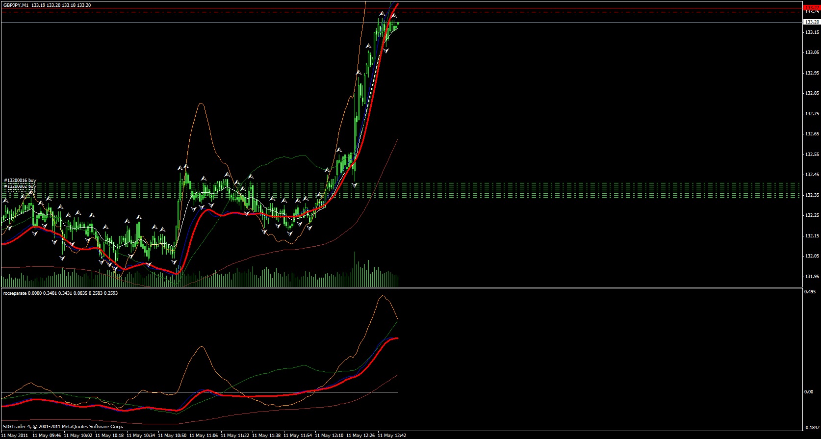Click the GBPJPY,M1 chart title
Screen dimensions: 821x439
[x=15, y=5]
